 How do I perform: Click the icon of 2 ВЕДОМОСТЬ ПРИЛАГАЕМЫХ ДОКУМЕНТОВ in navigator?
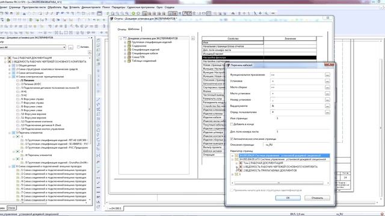coord(241,170)
